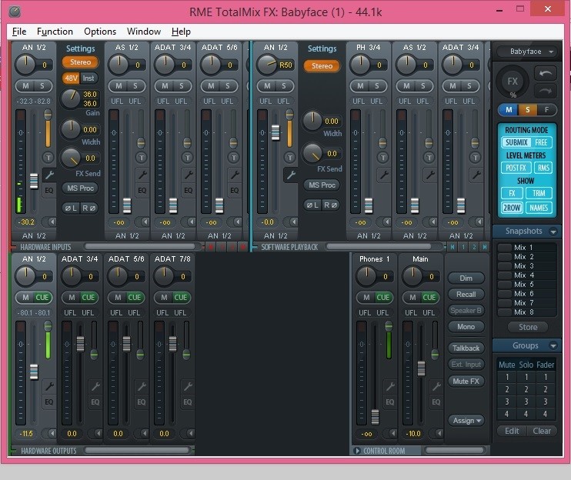571x480 pixels.
Task: Collapse Main output channel with arrow button
Action: [x=439, y=433]
